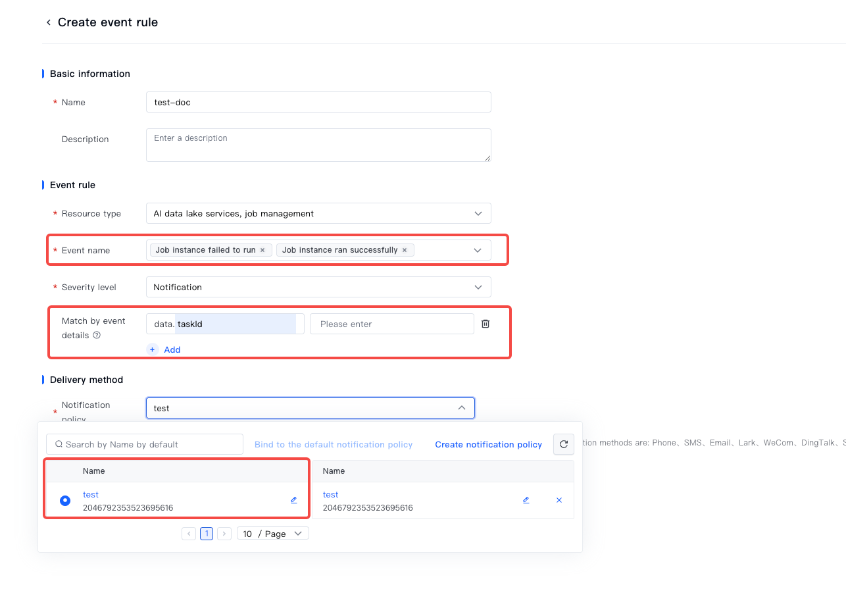The width and height of the screenshot is (846, 610).
Task: Edit the test policy in the right selected list
Action: 526,500
